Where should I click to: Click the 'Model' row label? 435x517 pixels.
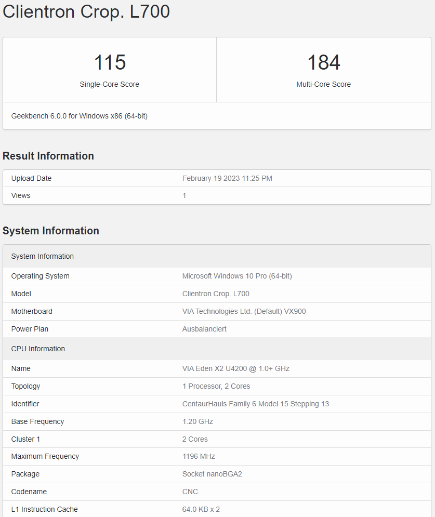[21, 294]
